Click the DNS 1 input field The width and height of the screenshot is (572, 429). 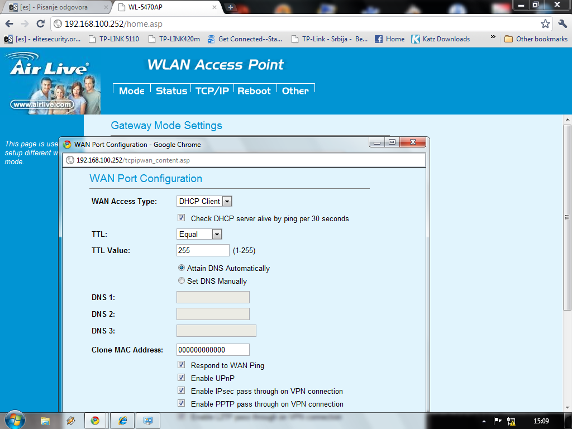click(x=213, y=297)
